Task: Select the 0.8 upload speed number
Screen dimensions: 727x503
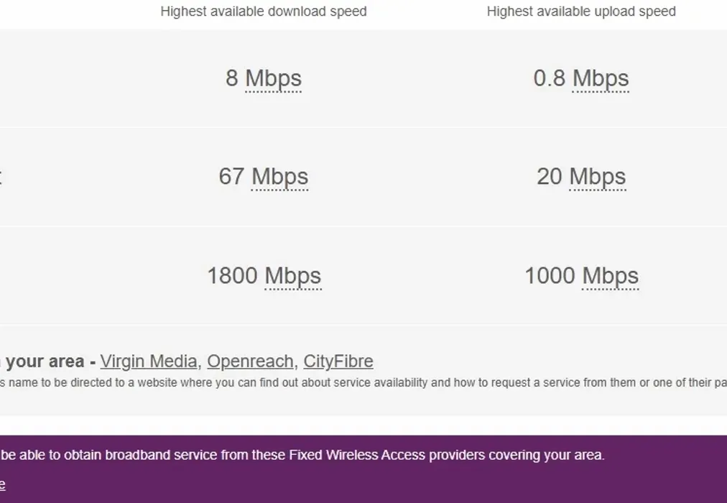Action: pyautogui.click(x=550, y=78)
